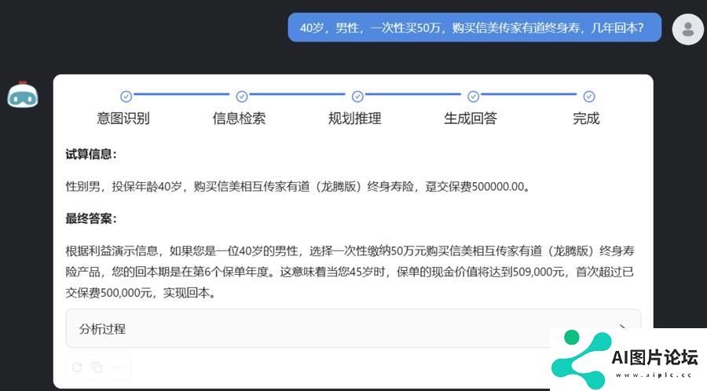The height and width of the screenshot is (391, 707).
Task: Click the check circle above 规划推理
Action: (x=357, y=97)
